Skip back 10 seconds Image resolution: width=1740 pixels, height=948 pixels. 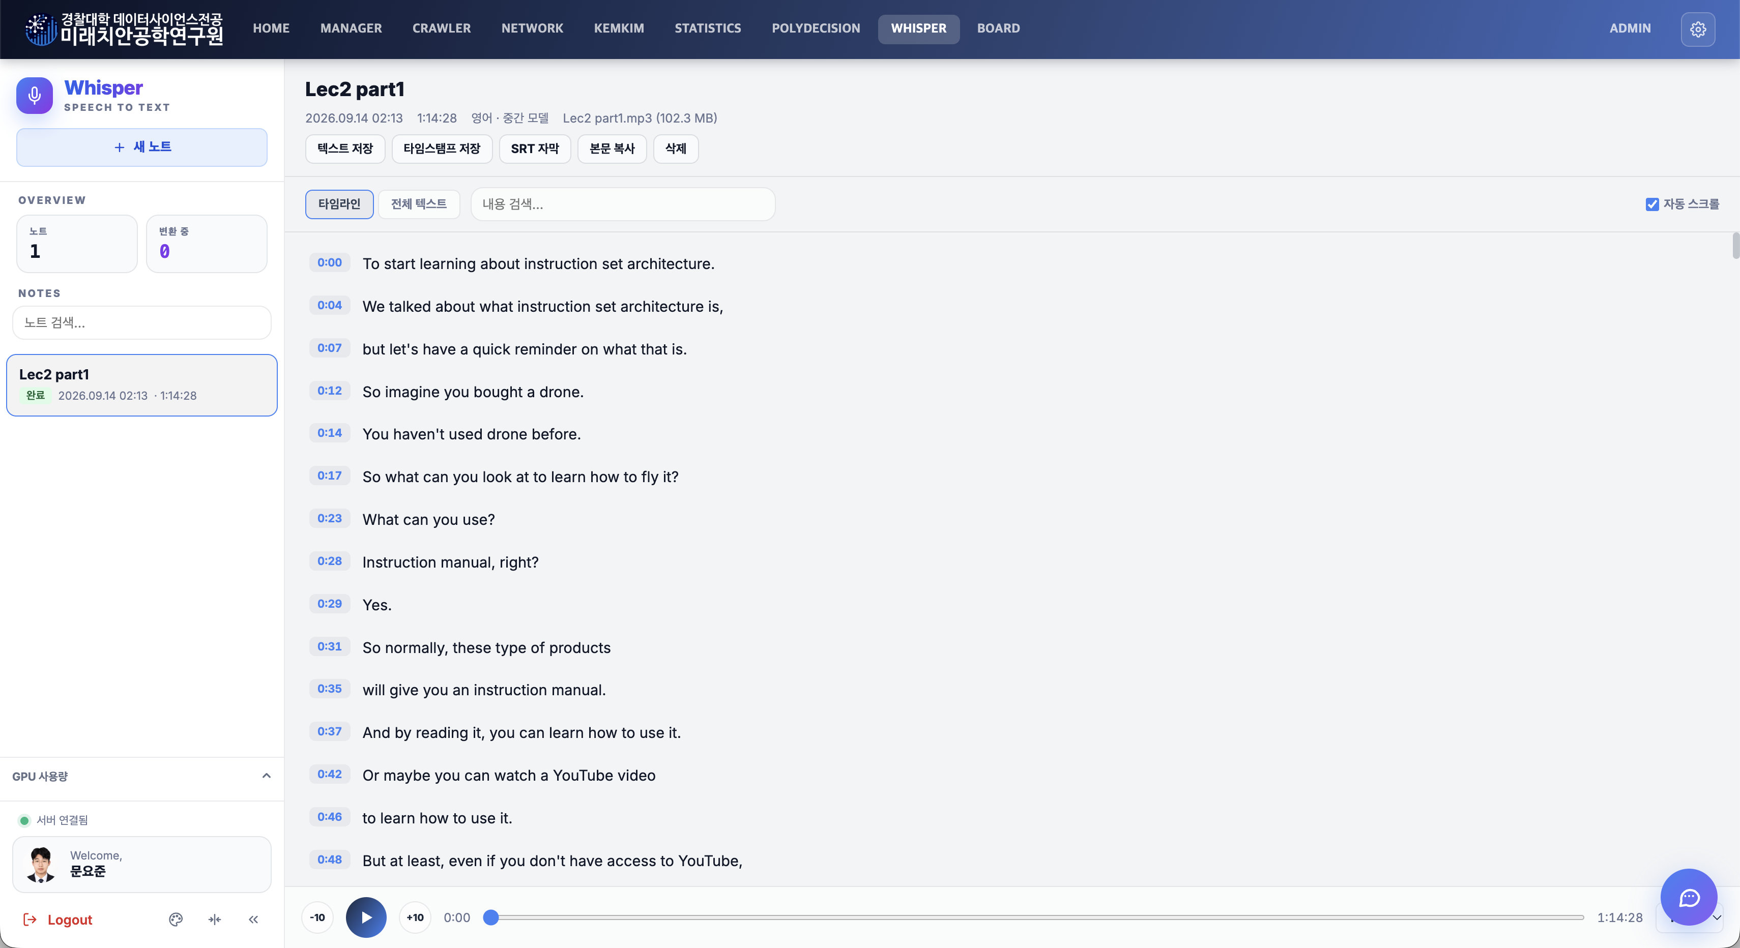317,917
